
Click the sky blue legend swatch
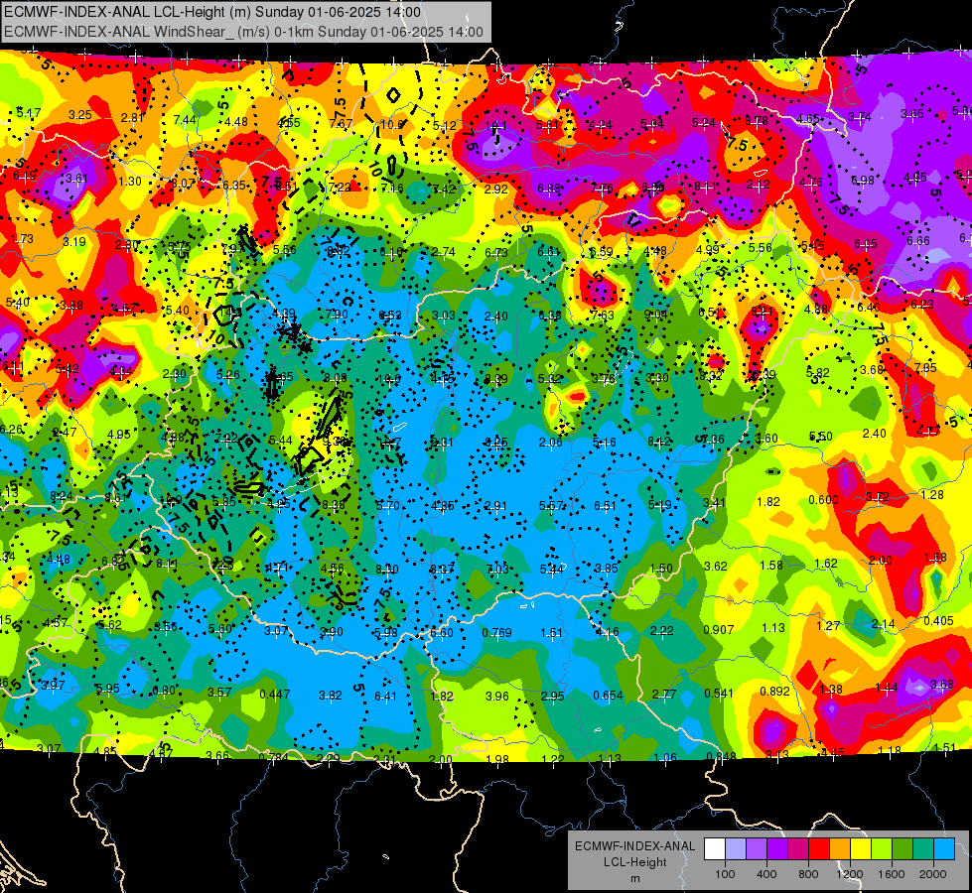click(943, 849)
